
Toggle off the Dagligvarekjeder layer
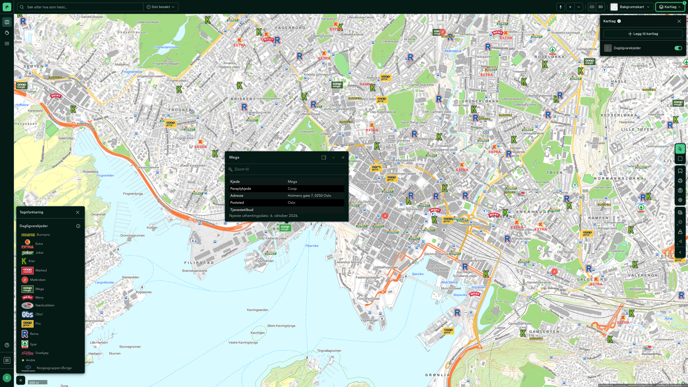point(678,48)
